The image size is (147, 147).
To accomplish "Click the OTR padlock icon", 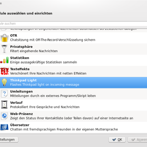I will (4, 38).
